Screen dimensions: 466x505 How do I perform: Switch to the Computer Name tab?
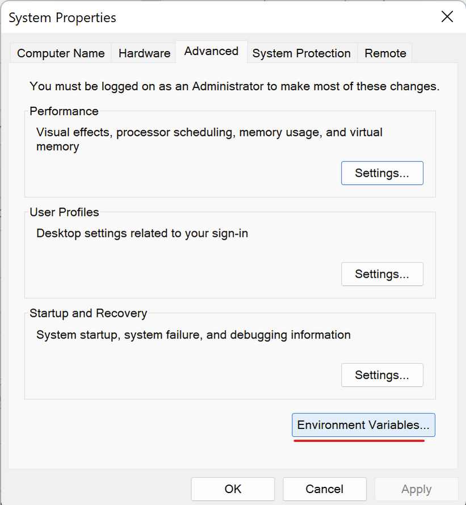[61, 53]
